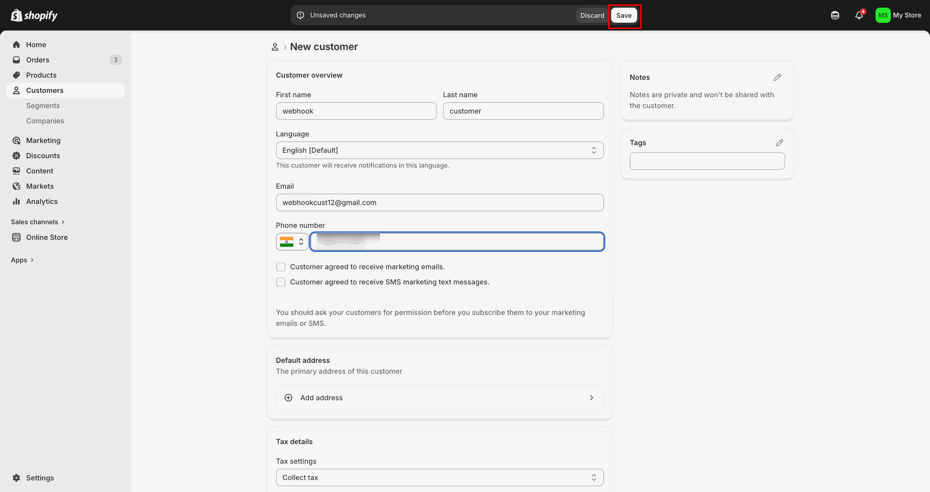Discard the unsaved changes
930x492 pixels.
coord(592,15)
